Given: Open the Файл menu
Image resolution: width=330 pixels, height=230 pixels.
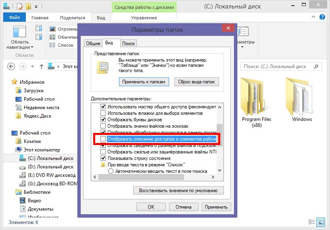Looking at the screenshot, I should 14,17.
